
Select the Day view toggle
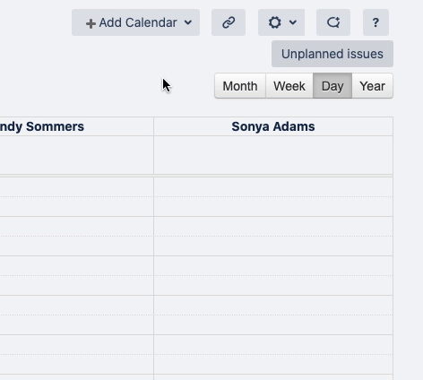[x=332, y=86]
